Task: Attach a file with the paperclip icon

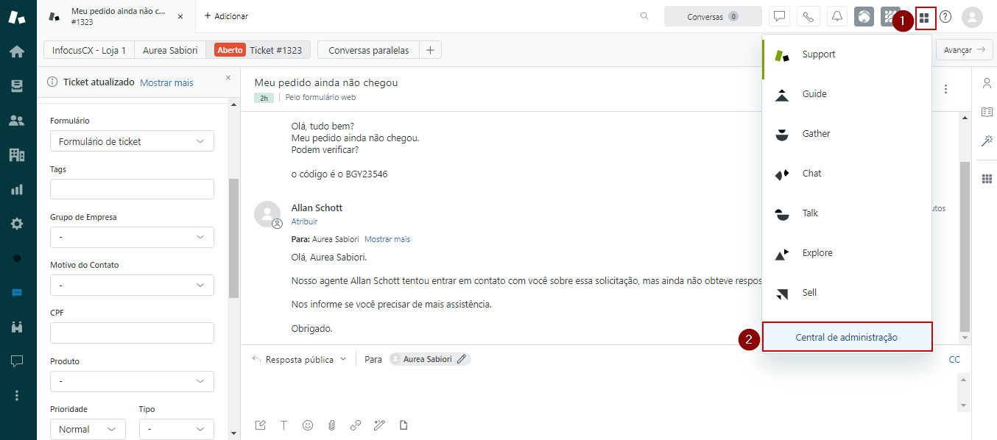Action: tap(331, 425)
